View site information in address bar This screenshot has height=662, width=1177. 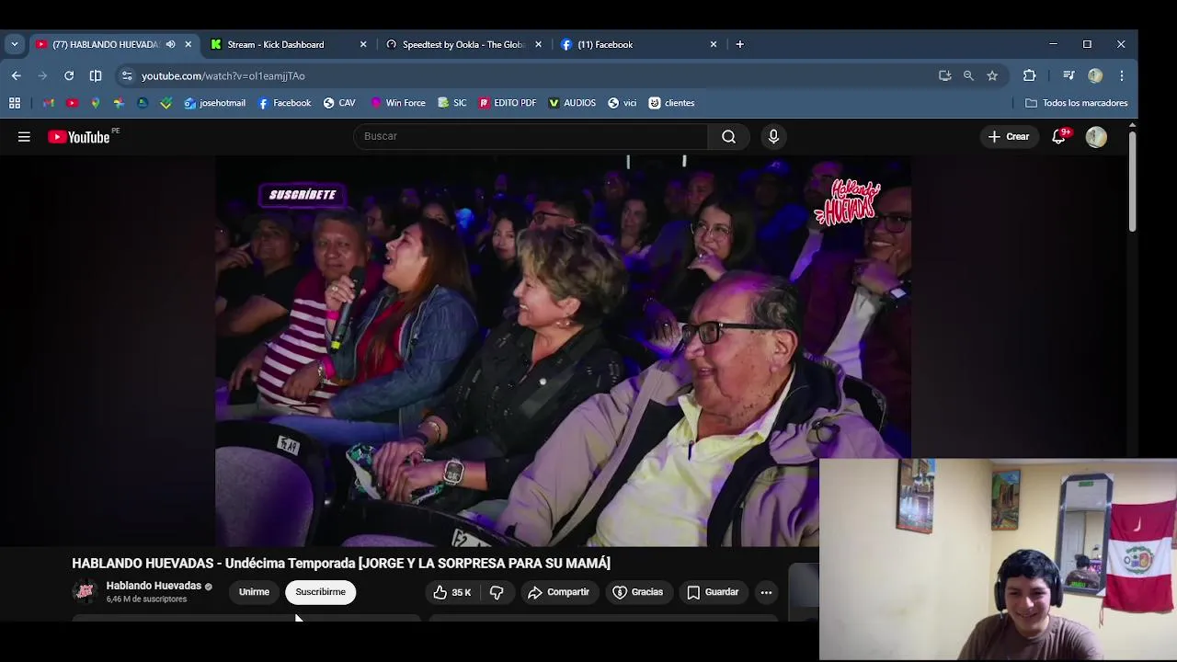tap(127, 75)
